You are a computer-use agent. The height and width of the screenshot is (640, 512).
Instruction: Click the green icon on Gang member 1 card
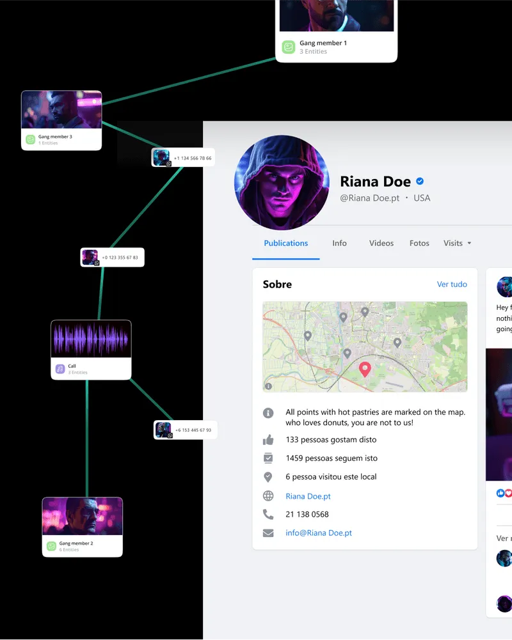[x=289, y=47]
